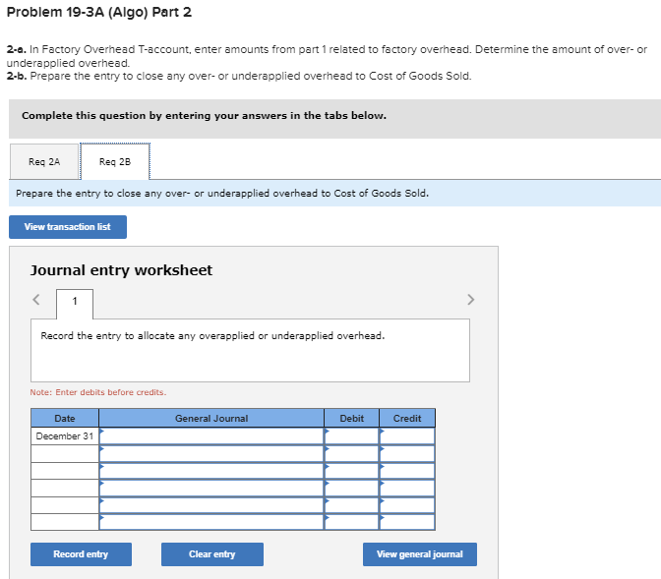Image resolution: width=661 pixels, height=579 pixels.
Task: Click the Problem 19-3A (Algo) Part 2 title
Action: coord(99,12)
